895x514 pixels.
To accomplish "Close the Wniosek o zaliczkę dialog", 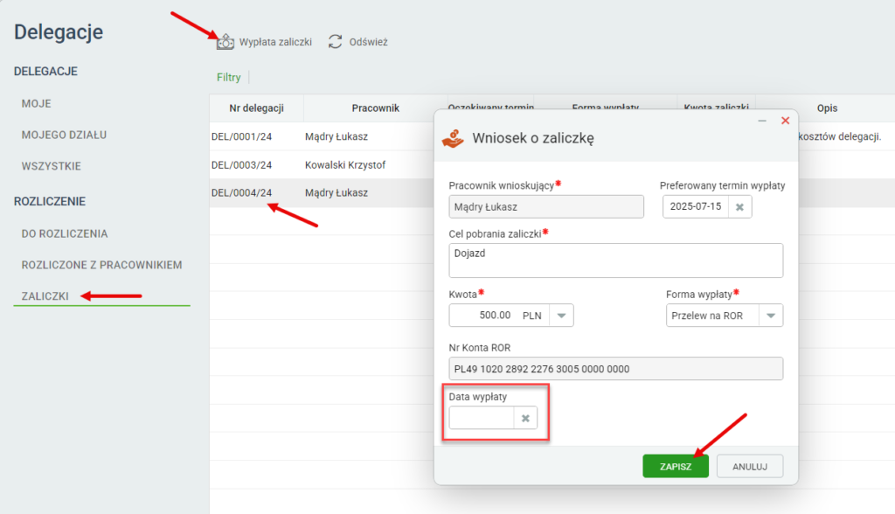I will tap(786, 121).
